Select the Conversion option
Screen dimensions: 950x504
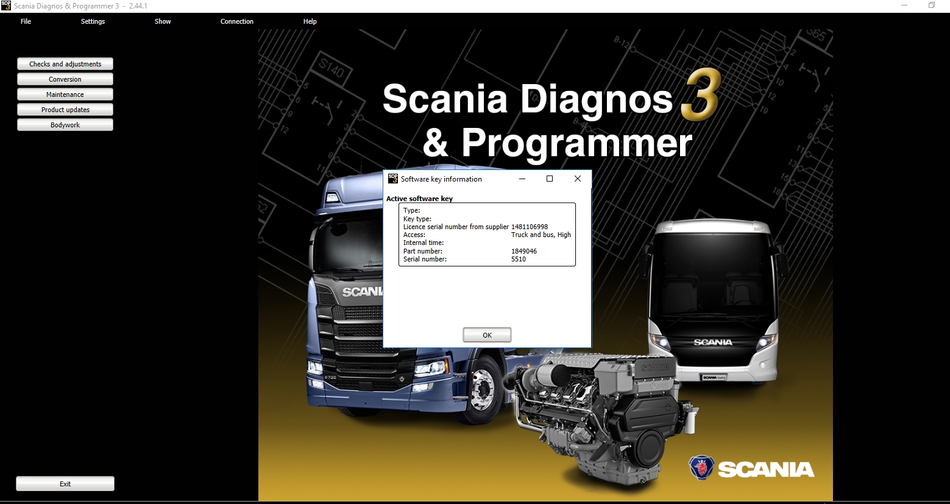coord(65,79)
